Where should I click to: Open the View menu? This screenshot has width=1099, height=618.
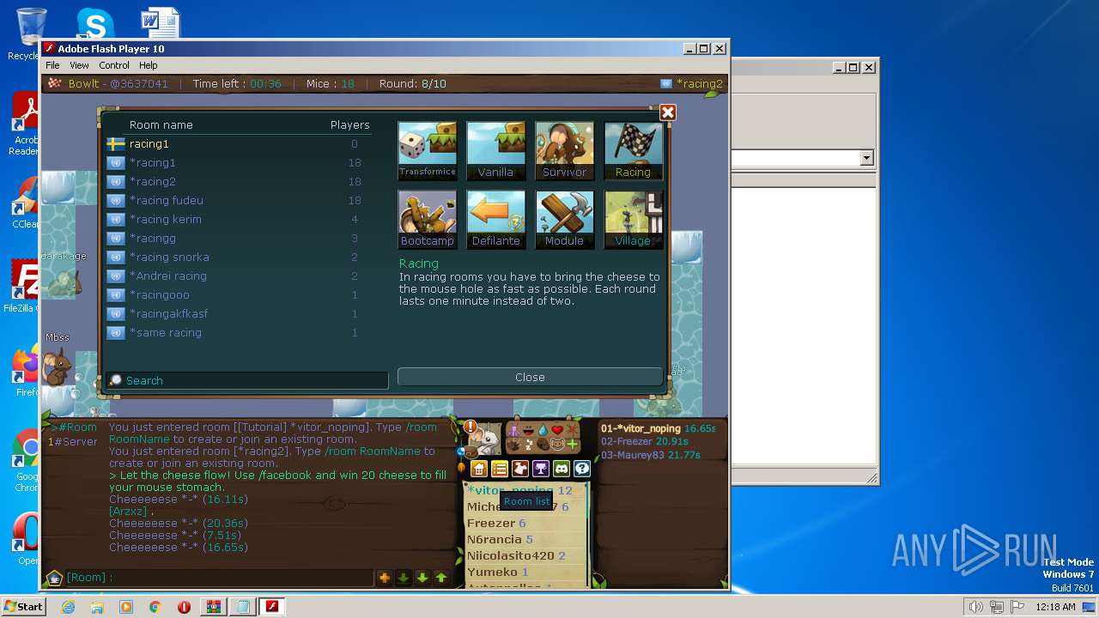[x=79, y=65]
